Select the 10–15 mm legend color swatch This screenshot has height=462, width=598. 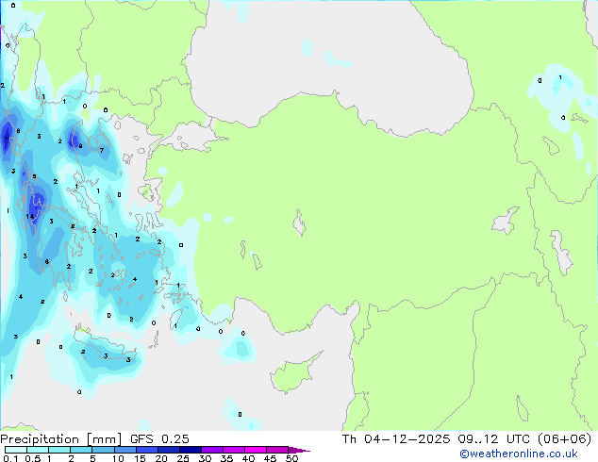click(x=125, y=450)
